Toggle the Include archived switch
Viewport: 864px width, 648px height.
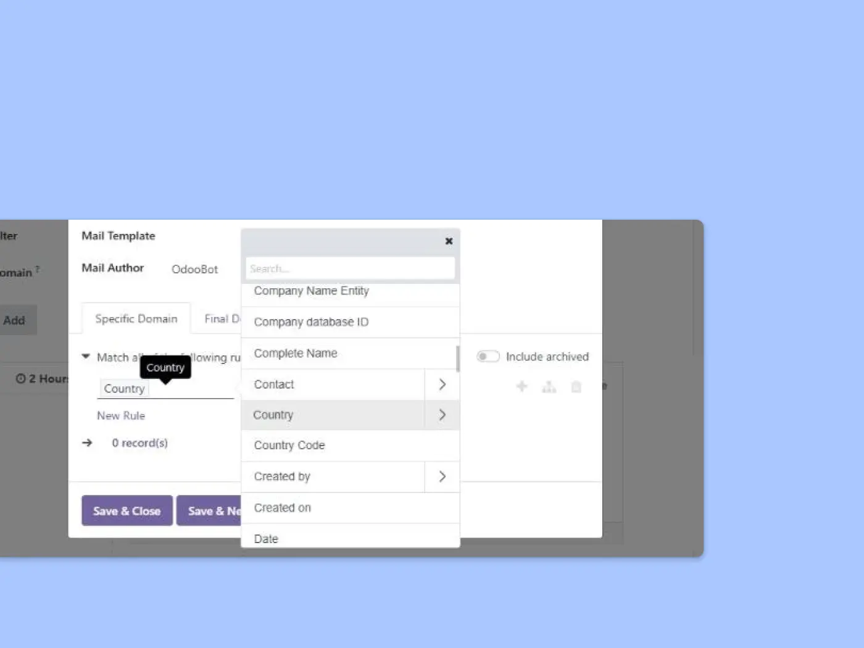488,357
